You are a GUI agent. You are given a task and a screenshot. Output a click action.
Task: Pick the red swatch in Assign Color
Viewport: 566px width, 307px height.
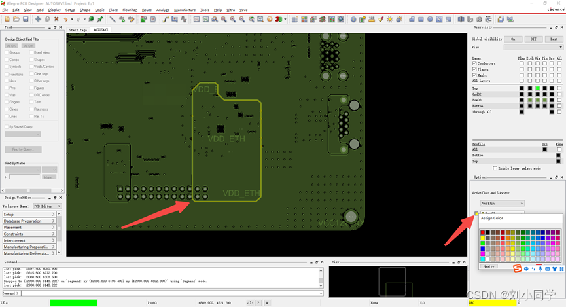click(x=483, y=232)
